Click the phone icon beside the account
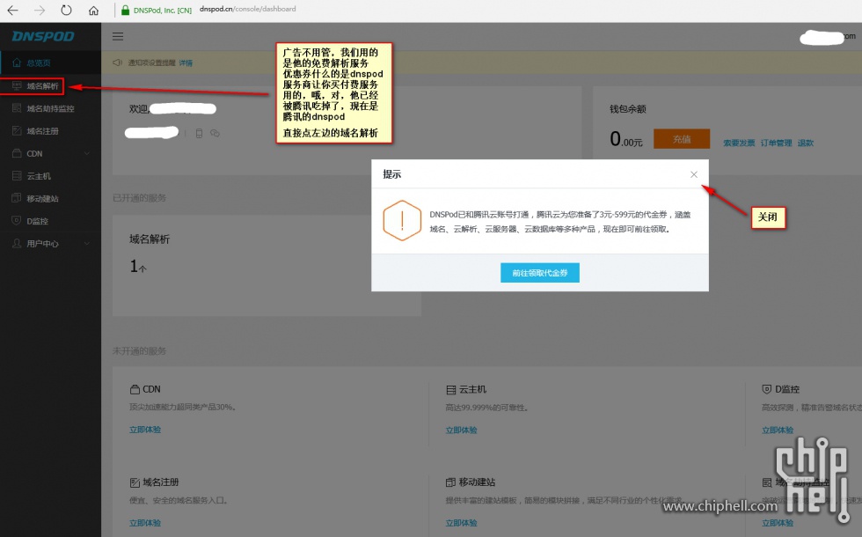862x537 pixels. pos(199,133)
